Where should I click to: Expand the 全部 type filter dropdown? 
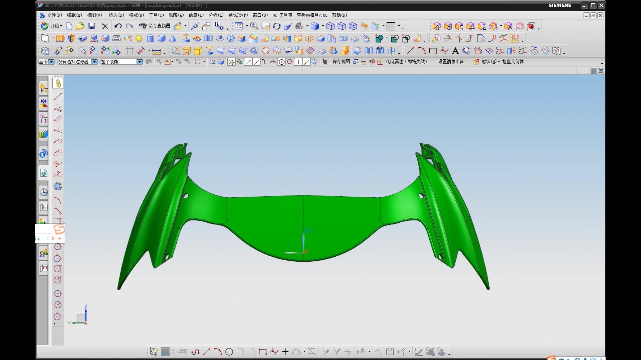point(51,62)
